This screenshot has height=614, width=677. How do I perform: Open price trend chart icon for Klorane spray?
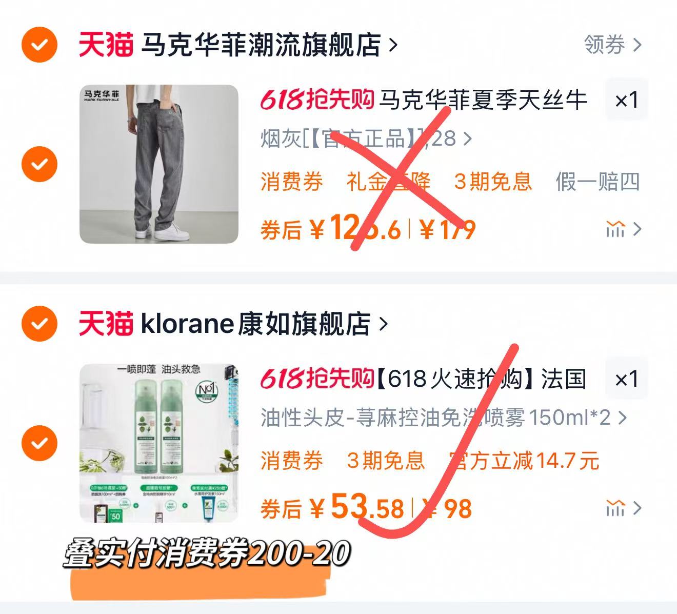point(623,508)
